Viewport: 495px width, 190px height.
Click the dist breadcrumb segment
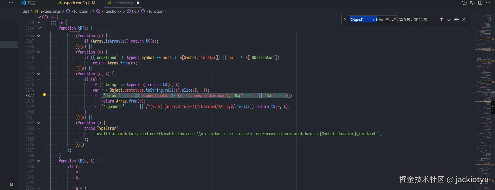[26, 11]
